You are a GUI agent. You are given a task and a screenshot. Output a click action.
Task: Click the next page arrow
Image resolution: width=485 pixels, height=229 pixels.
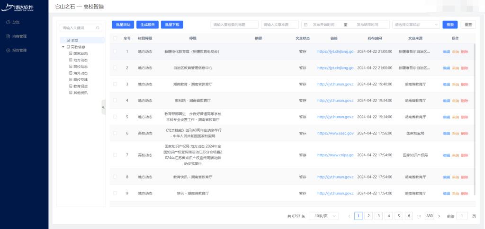click(439, 216)
